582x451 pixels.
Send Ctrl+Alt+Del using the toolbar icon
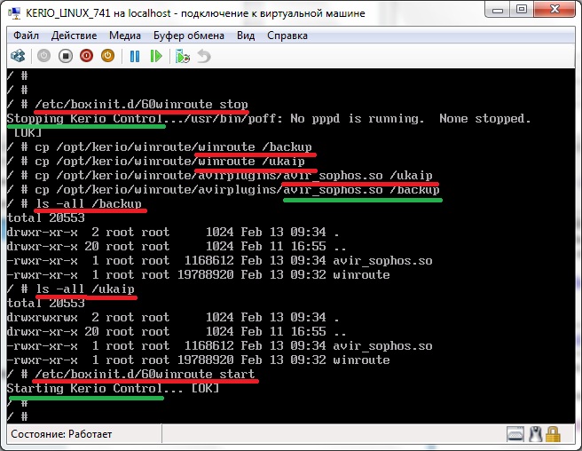(x=18, y=56)
